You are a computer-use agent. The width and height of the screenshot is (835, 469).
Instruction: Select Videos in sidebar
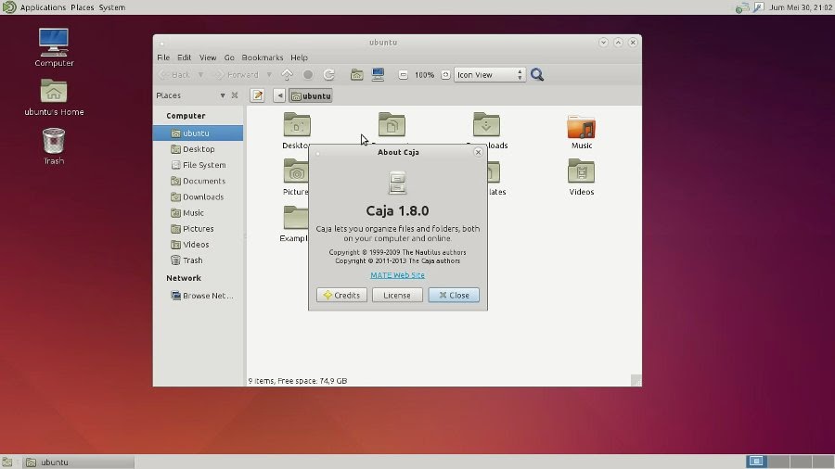pyautogui.click(x=199, y=245)
